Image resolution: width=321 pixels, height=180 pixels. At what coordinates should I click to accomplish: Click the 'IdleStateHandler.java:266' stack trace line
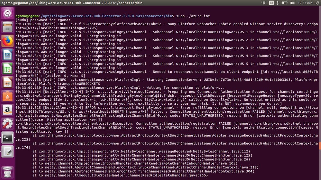(120, 175)
